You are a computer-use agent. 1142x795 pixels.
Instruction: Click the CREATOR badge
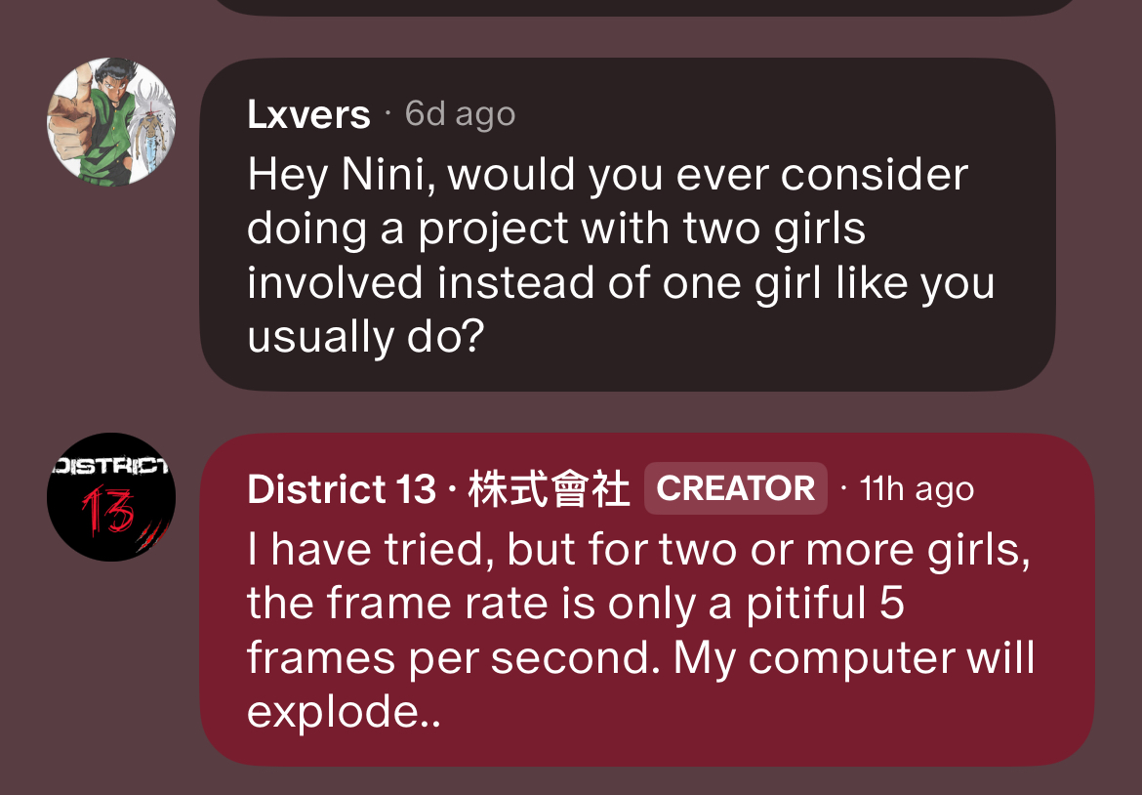pos(735,488)
